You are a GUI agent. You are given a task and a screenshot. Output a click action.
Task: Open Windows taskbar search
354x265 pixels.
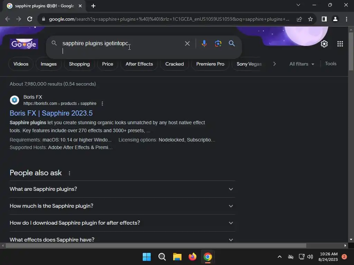coord(162,257)
